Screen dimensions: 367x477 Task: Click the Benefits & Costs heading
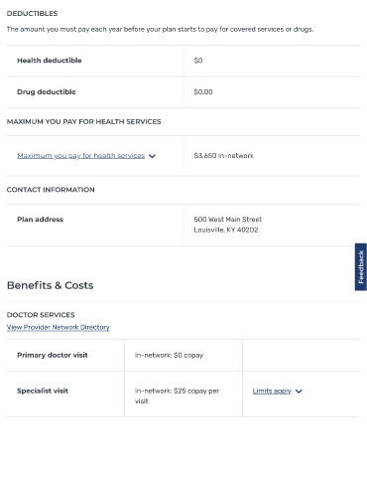click(51, 285)
